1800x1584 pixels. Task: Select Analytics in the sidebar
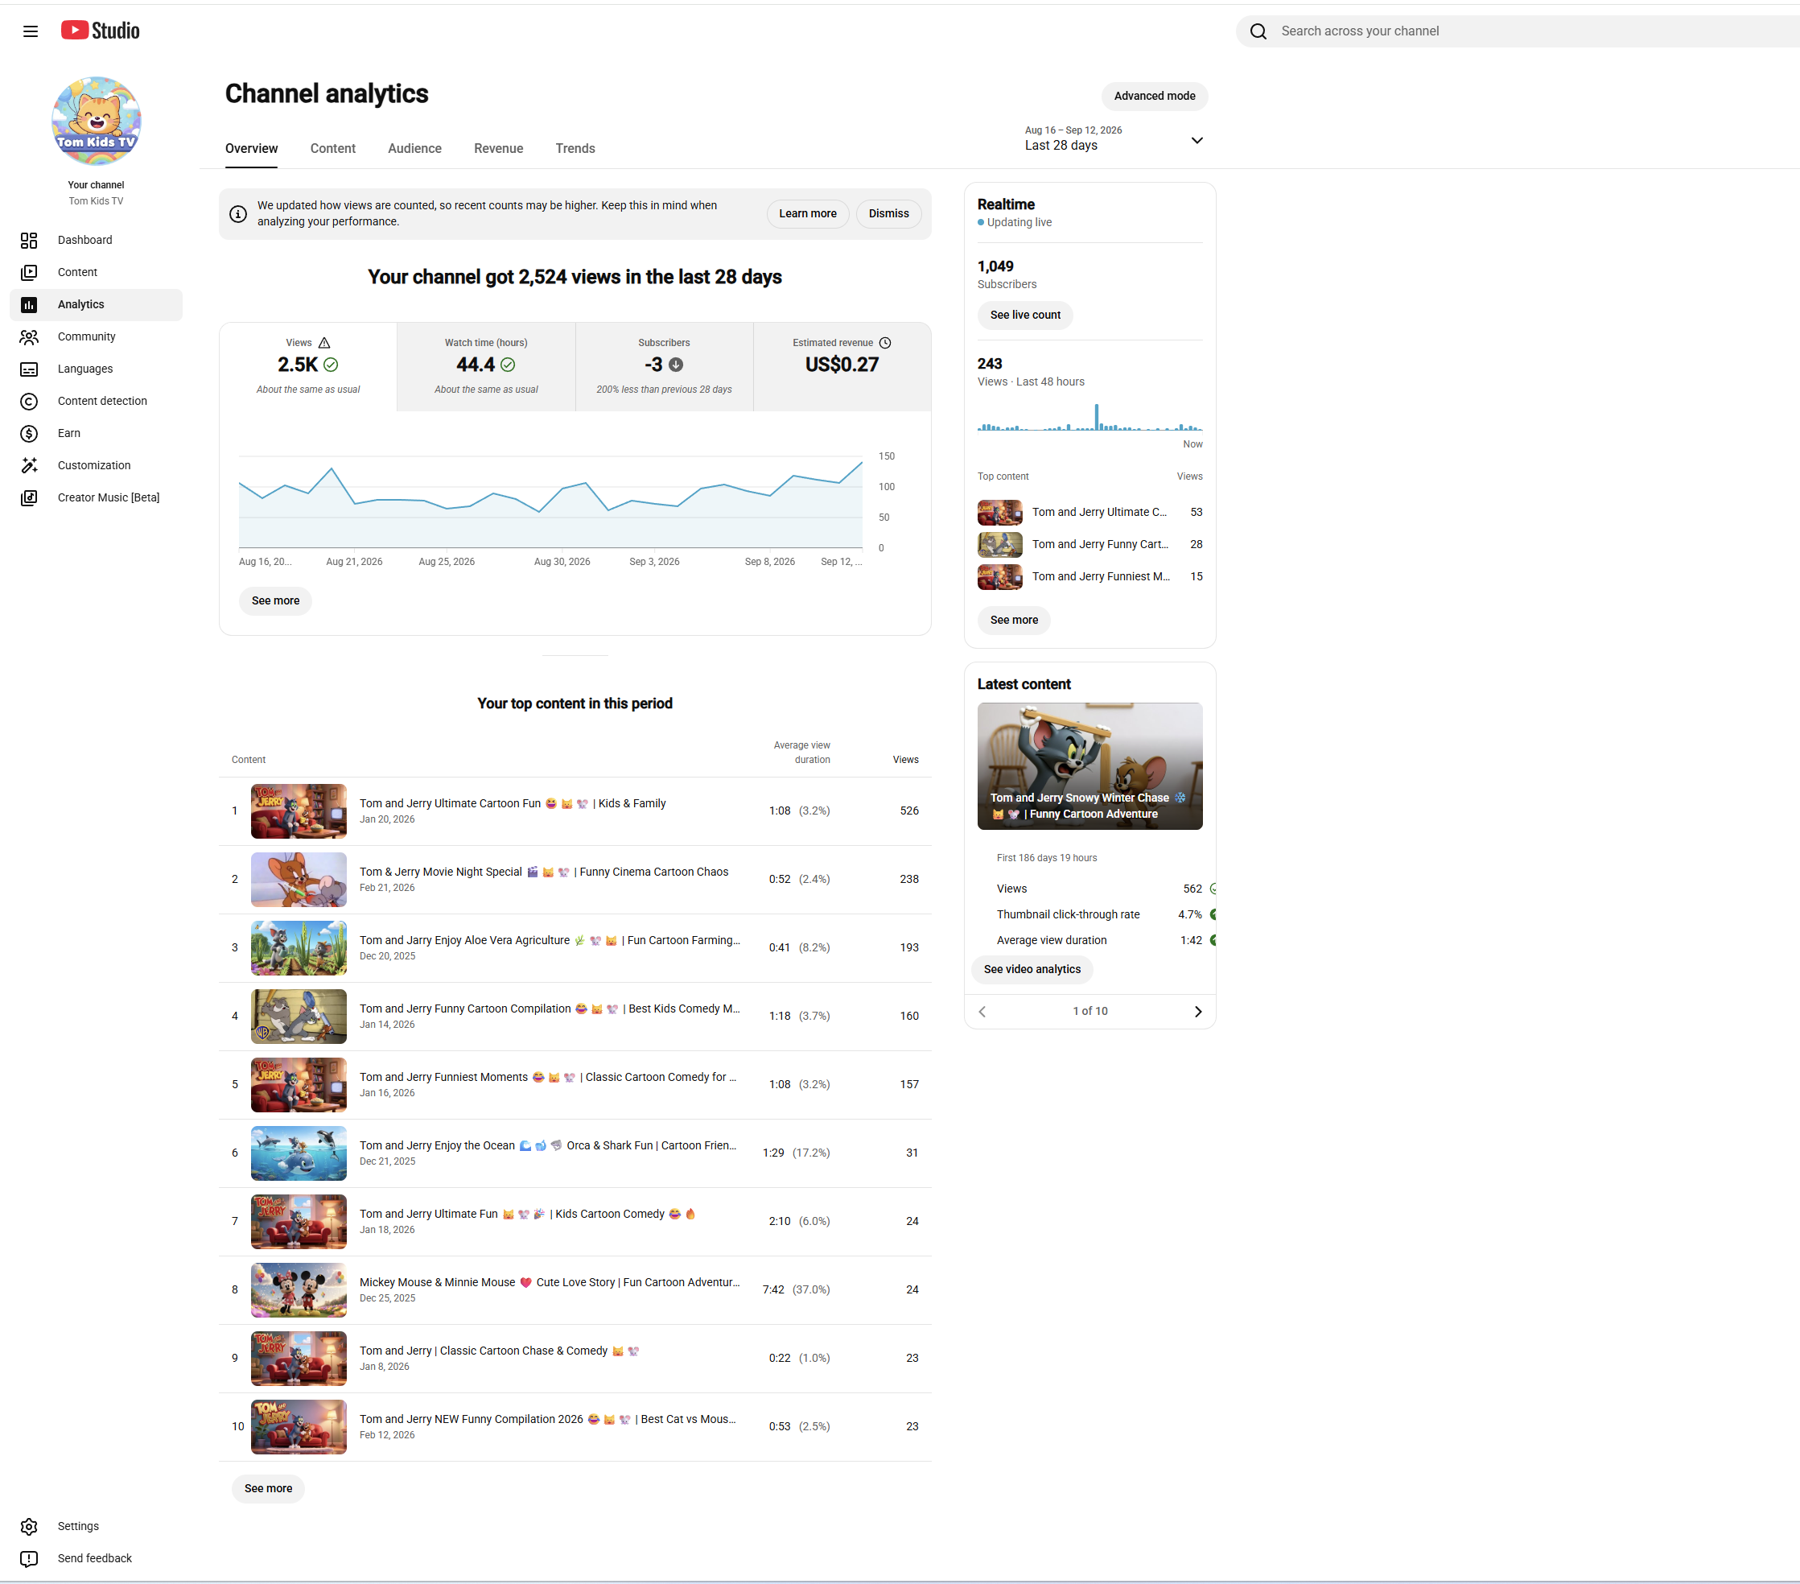(x=96, y=305)
